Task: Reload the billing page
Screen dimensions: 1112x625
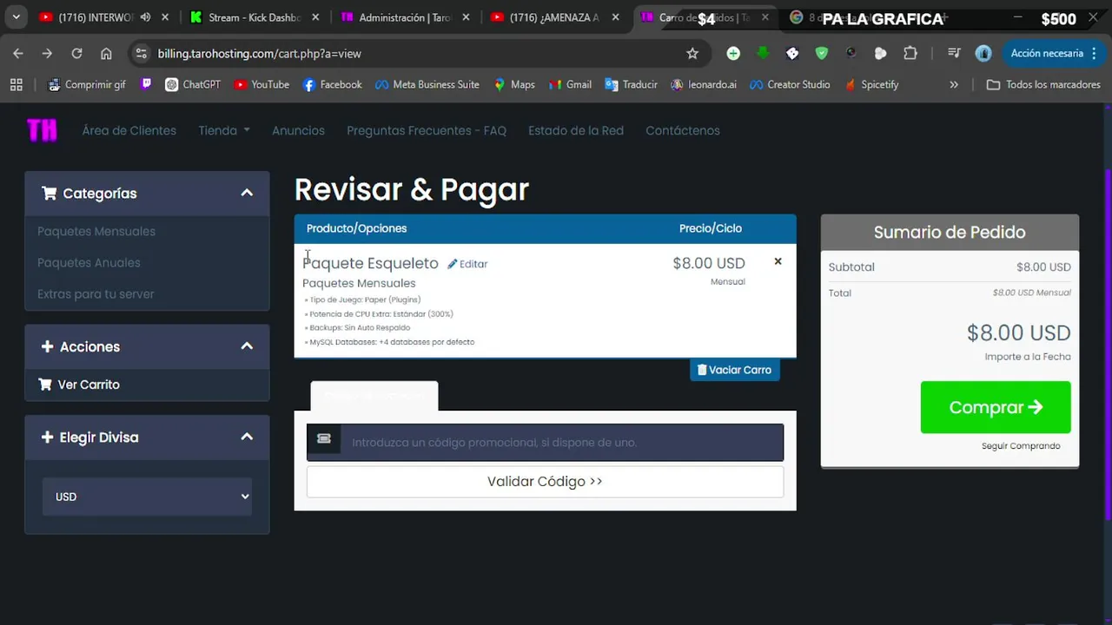Action: pos(76,53)
